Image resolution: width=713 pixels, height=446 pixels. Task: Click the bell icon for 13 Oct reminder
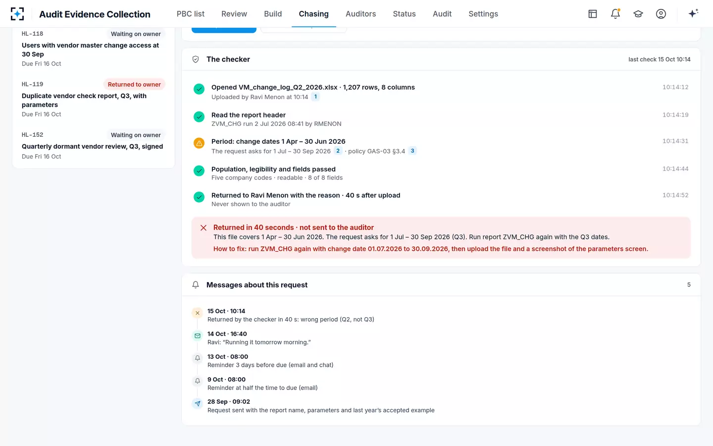coord(198,358)
